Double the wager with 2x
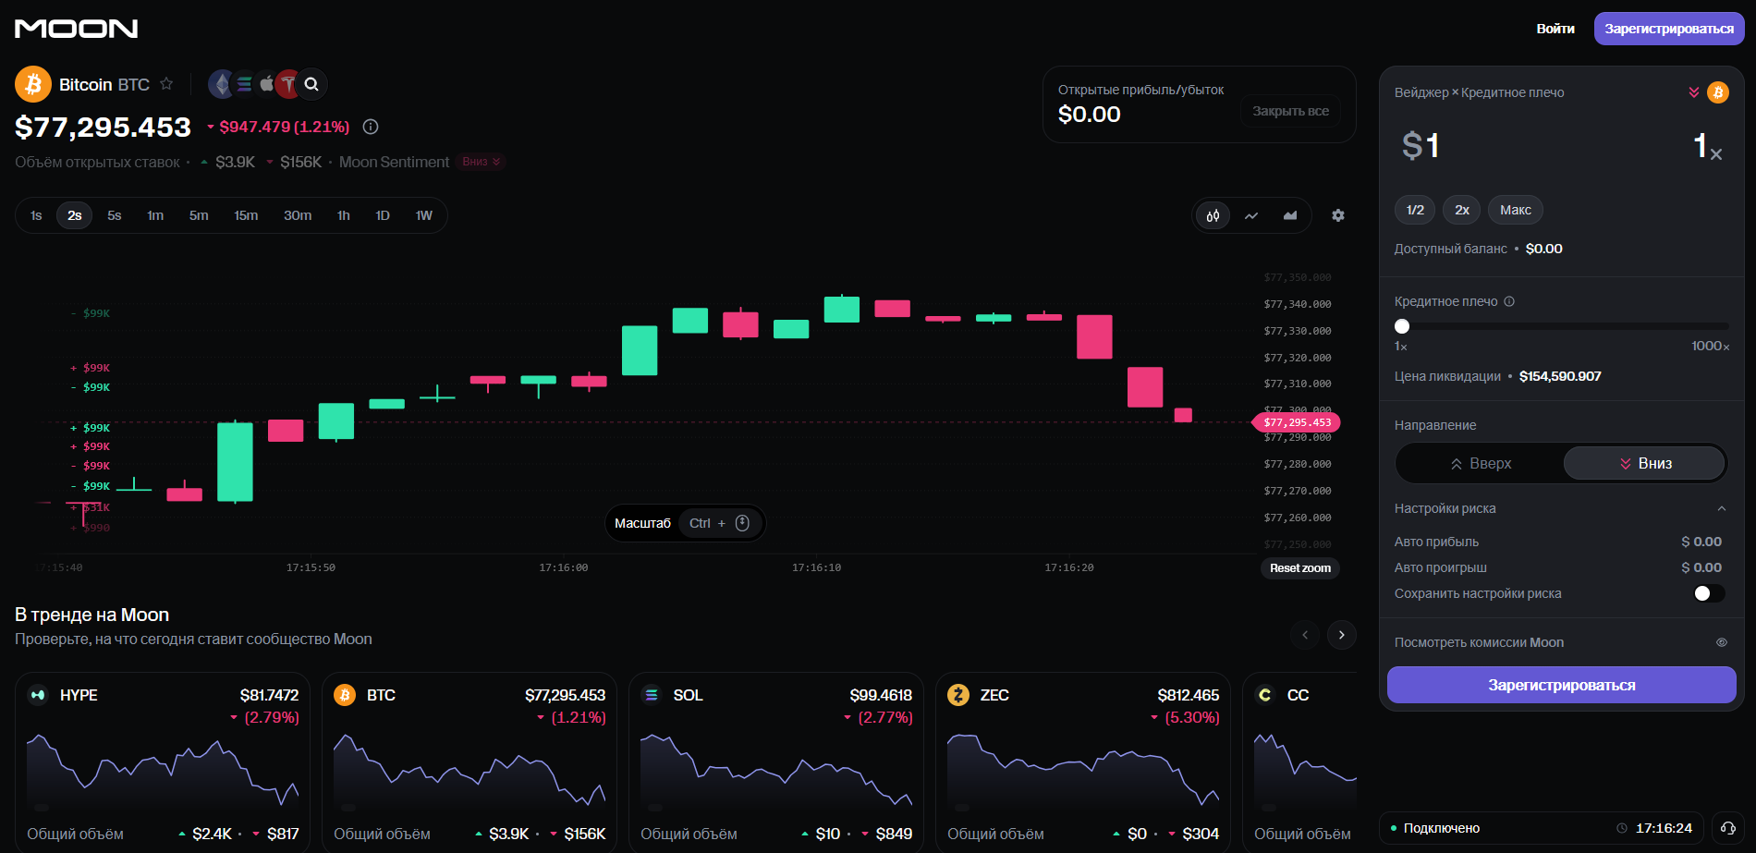 point(1462,210)
